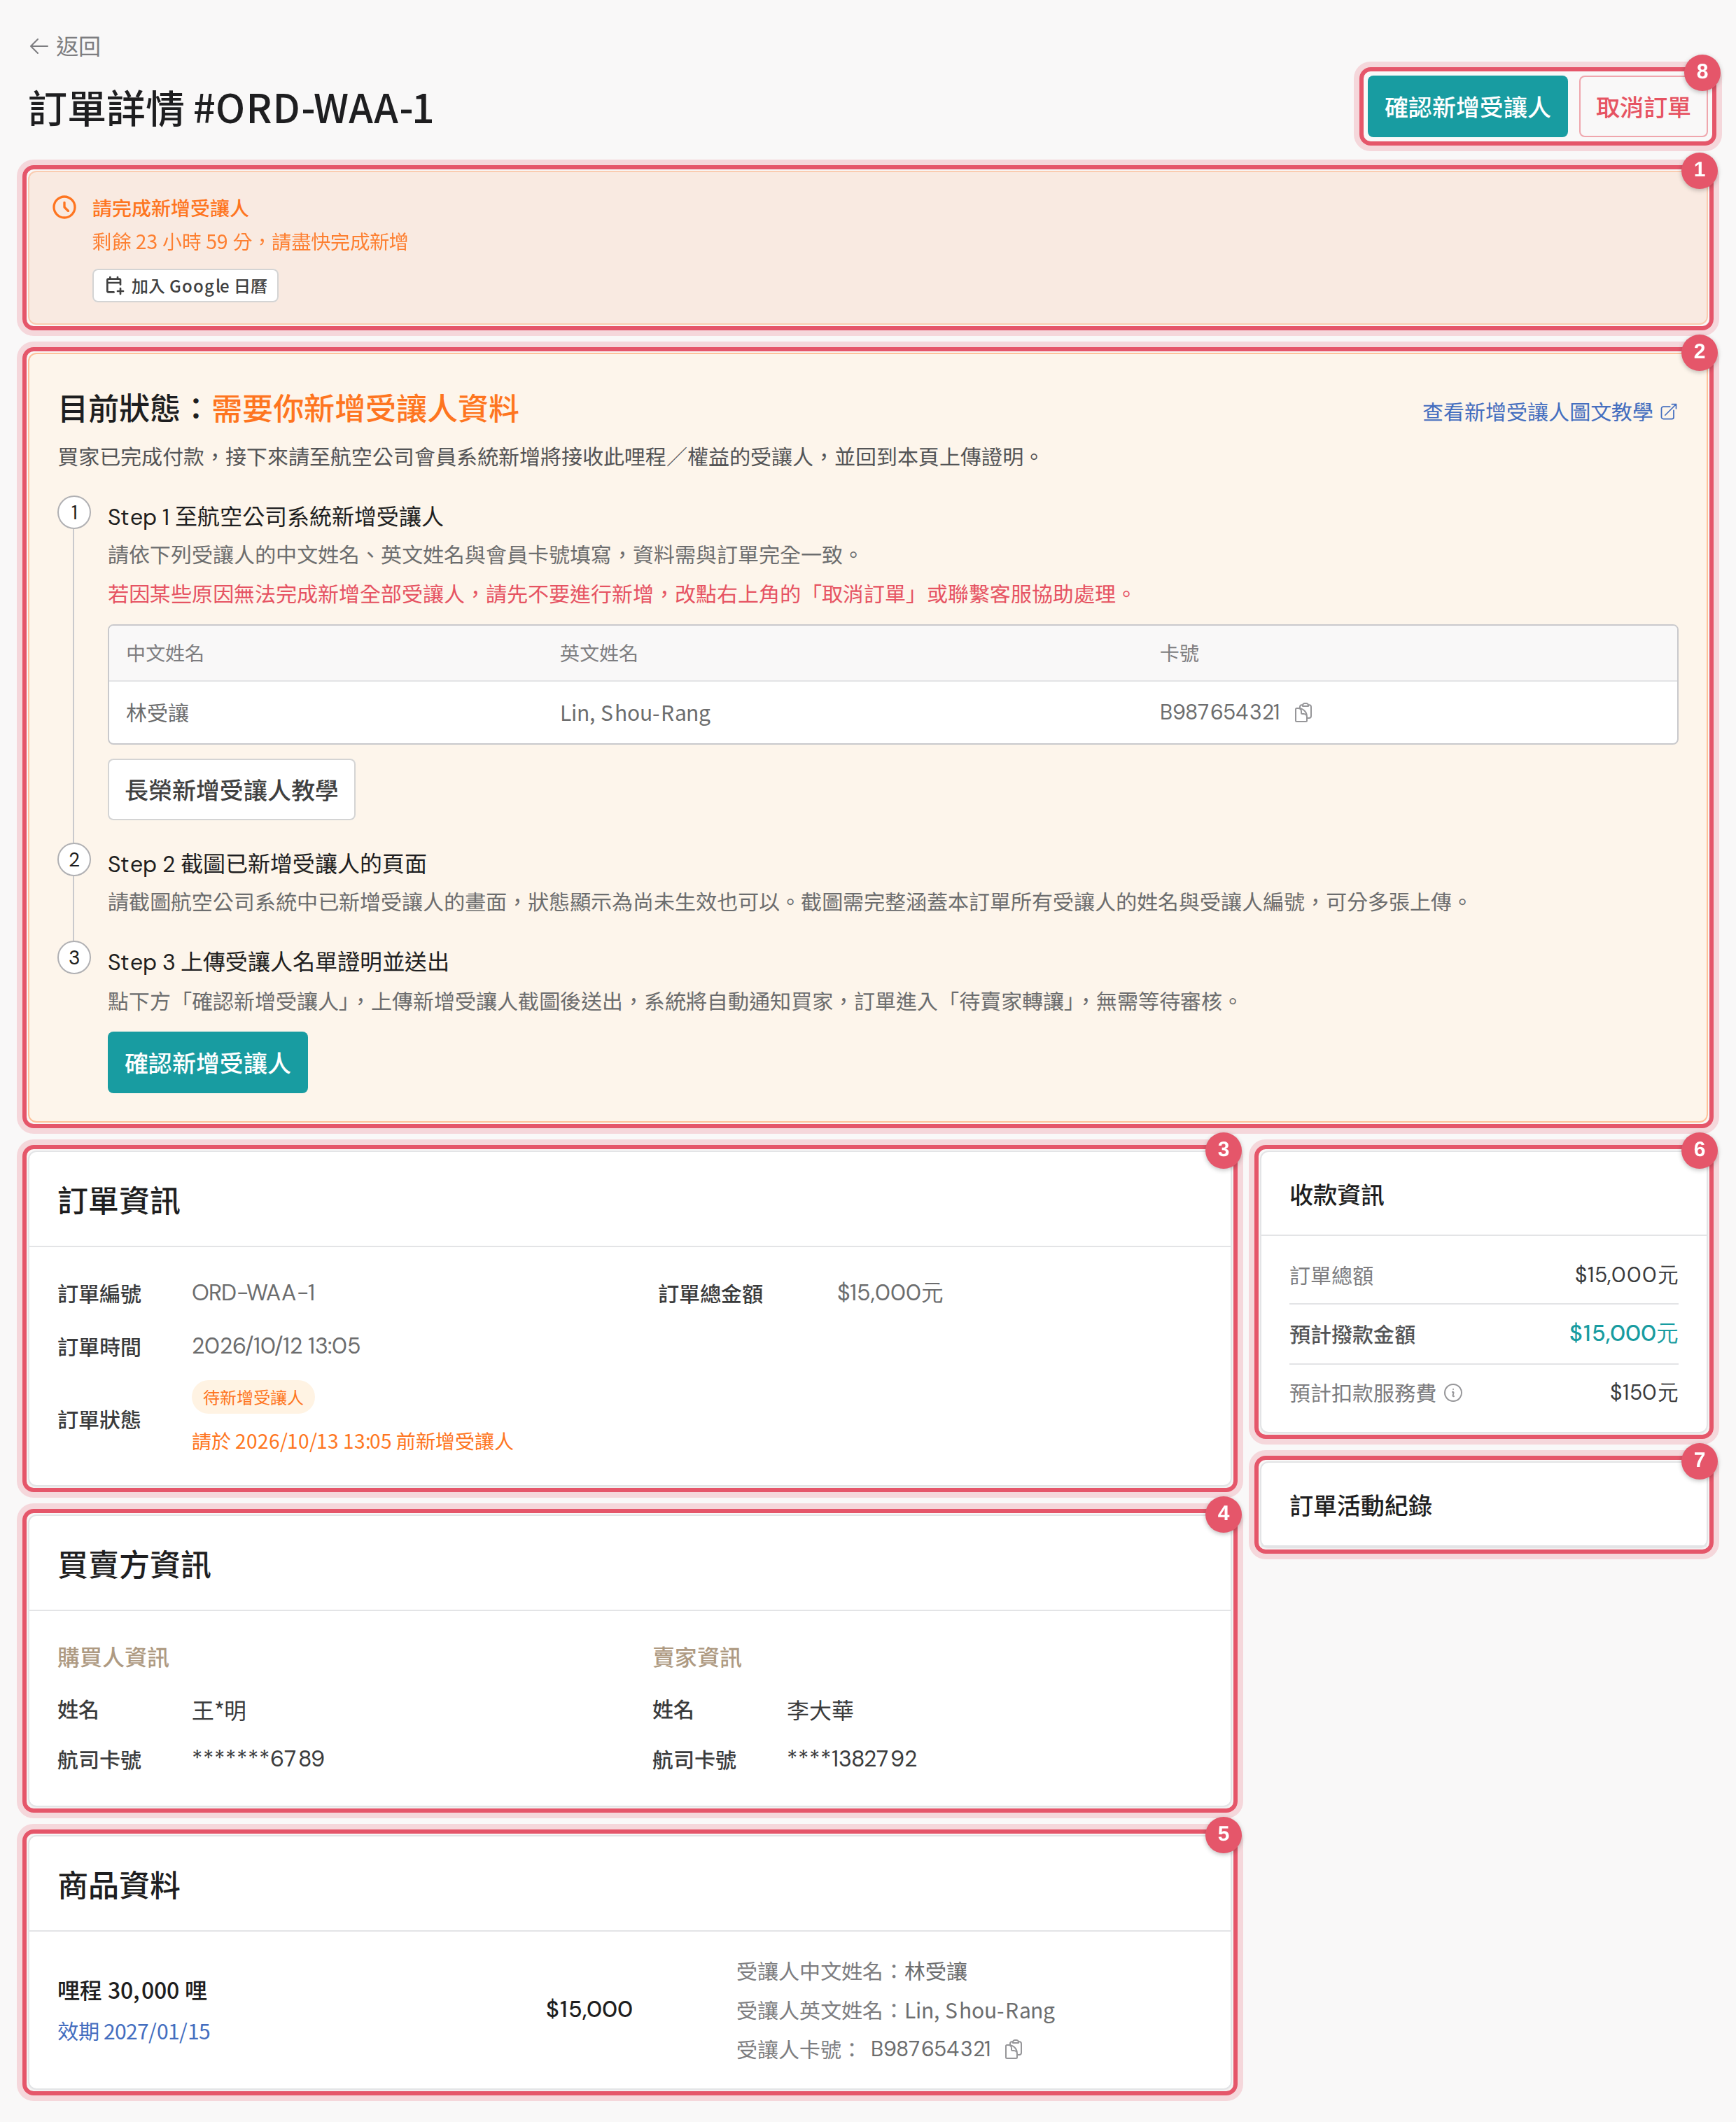Click the 訂單總金額 $15,000元 value in 訂單資訊
The width and height of the screenshot is (1736, 2122).
point(890,1293)
